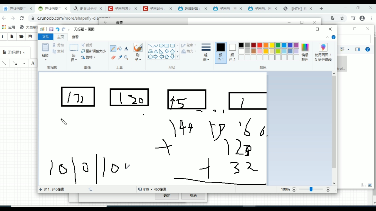
Task: Pick the green color swatch
Action: tap(278, 45)
